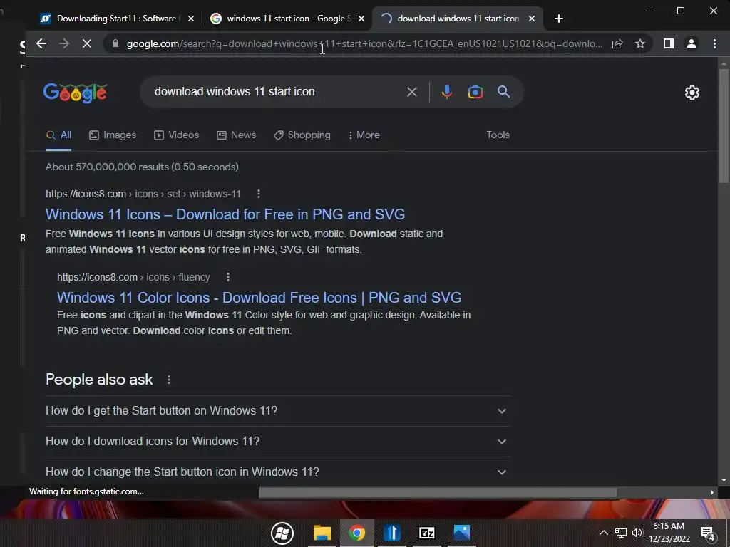The width and height of the screenshot is (730, 547).
Task: Open the blue app beside Chrome on the taskbar
Action: [392, 533]
